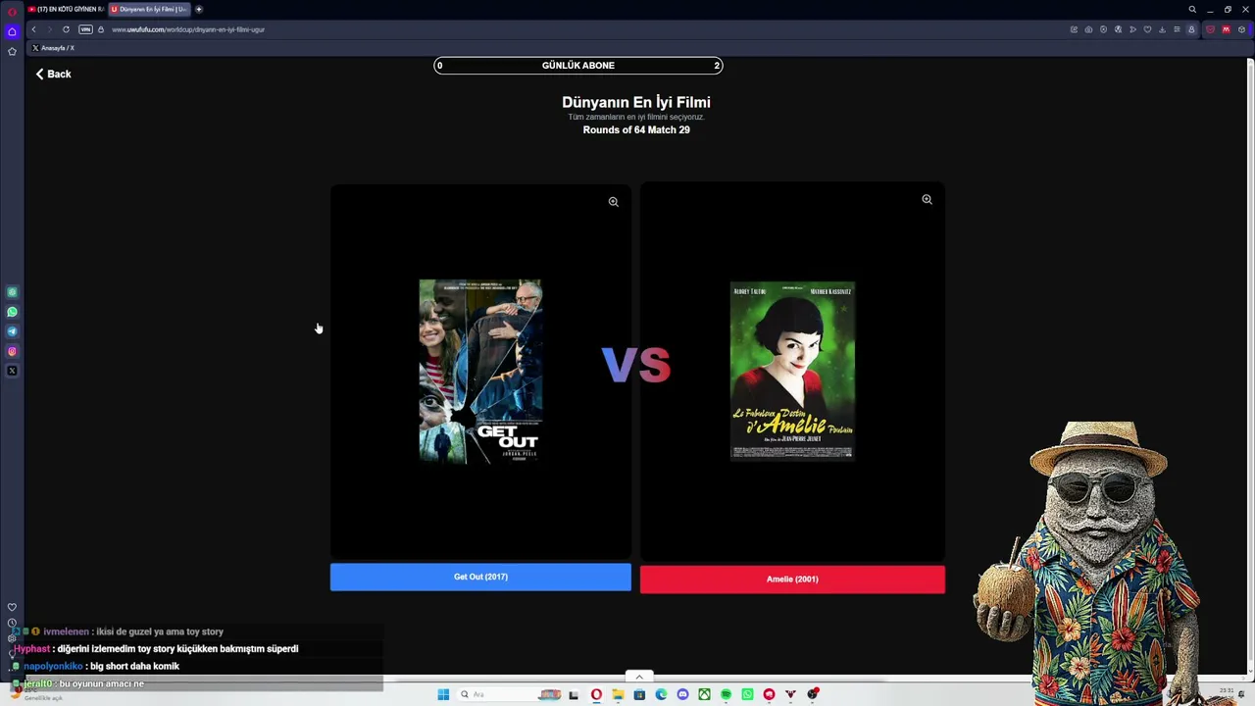Open Instagram in the Opera sidebar
This screenshot has height=706, width=1255.
[12, 351]
